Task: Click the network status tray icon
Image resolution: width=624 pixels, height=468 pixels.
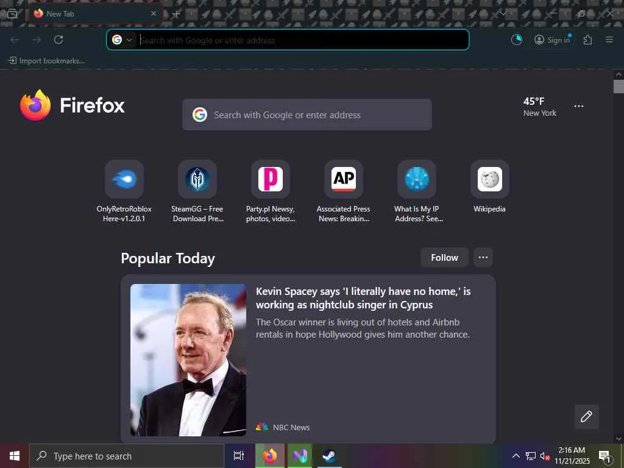Action: pyautogui.click(x=531, y=456)
